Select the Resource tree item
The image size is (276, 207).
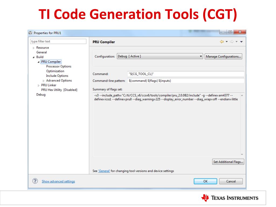(x=43, y=48)
